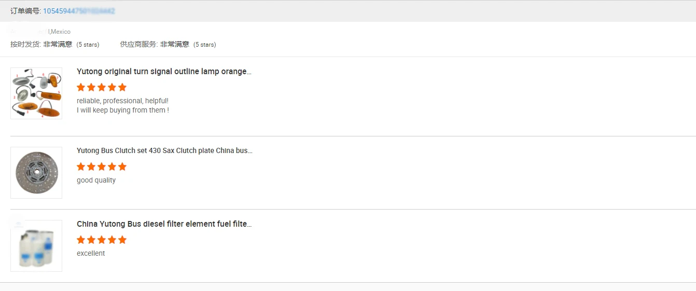Click middle star of turn signal rating
The image size is (696, 291).
pyautogui.click(x=102, y=87)
